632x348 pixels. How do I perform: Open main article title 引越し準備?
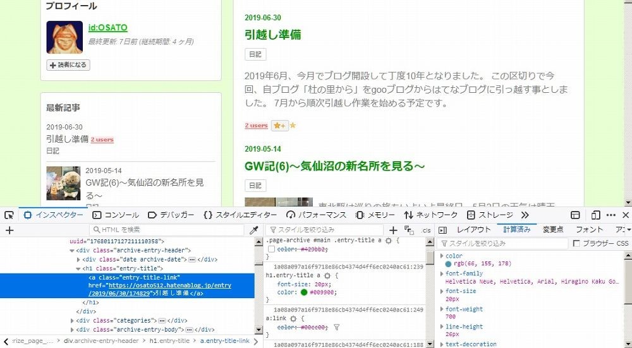(273, 35)
